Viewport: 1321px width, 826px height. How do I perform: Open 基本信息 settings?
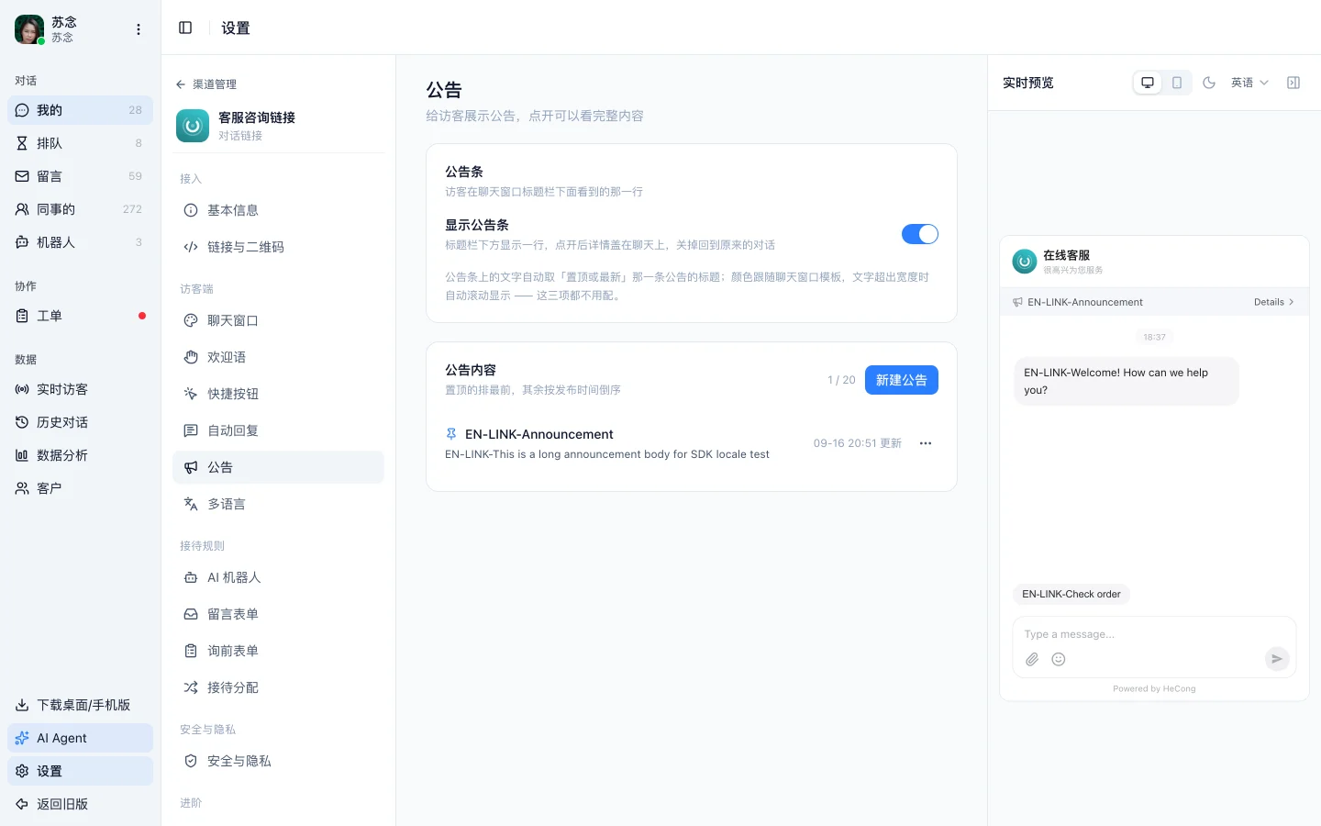[278, 210]
